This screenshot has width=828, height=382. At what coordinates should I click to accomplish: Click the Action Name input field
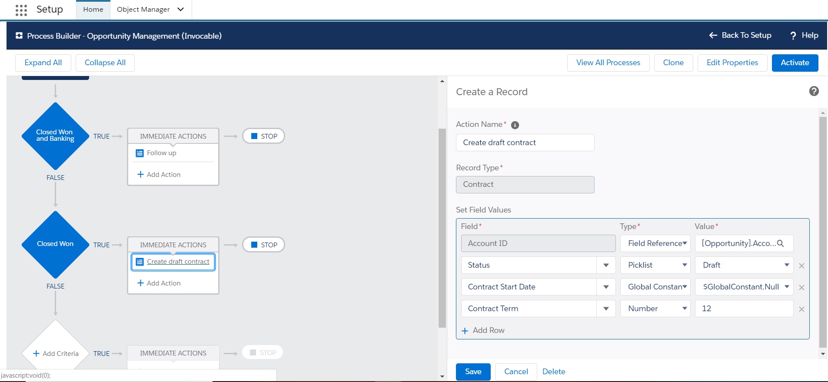tap(525, 143)
